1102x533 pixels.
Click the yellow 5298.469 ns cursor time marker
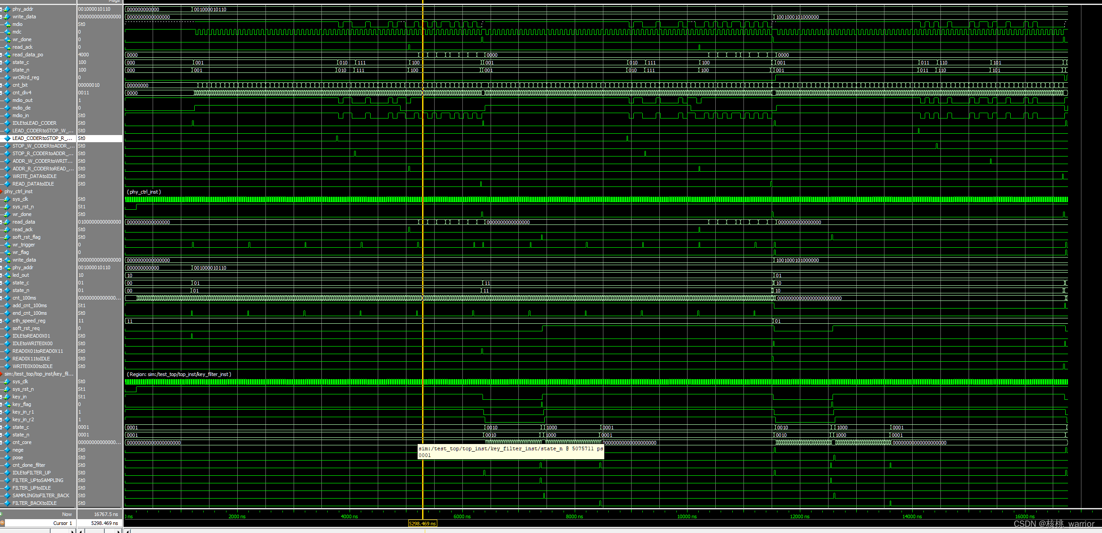tap(422, 524)
